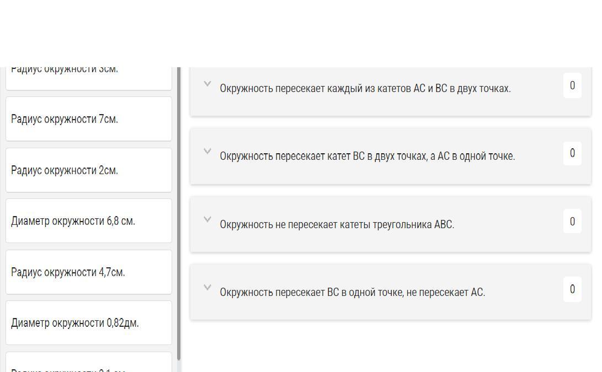The image size is (602, 372).
Task: Click the cut-off card at the list bottom
Action: pyautogui.click(x=89, y=364)
